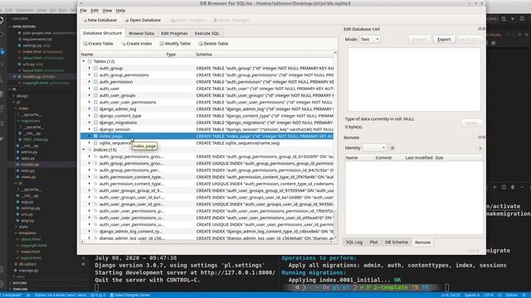
Task: Expand the auth_user table row
Action: pyautogui.click(x=90, y=89)
